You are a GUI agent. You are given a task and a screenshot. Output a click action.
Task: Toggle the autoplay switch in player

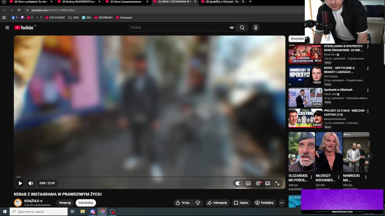pyautogui.click(x=239, y=183)
